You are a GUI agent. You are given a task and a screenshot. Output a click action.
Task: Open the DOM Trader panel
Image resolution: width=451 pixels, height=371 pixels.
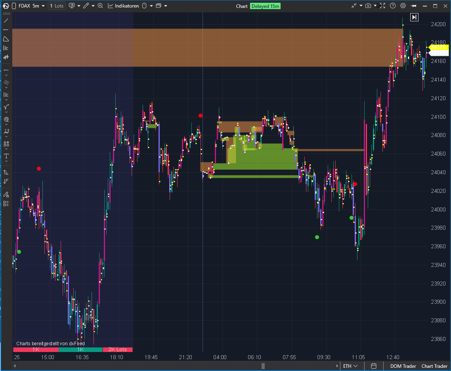(403, 366)
